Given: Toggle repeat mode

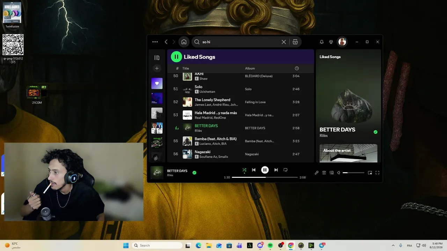Looking at the screenshot, I should tap(285, 170).
